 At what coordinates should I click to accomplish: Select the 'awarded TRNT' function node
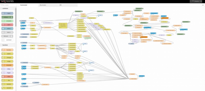point(177,26)
